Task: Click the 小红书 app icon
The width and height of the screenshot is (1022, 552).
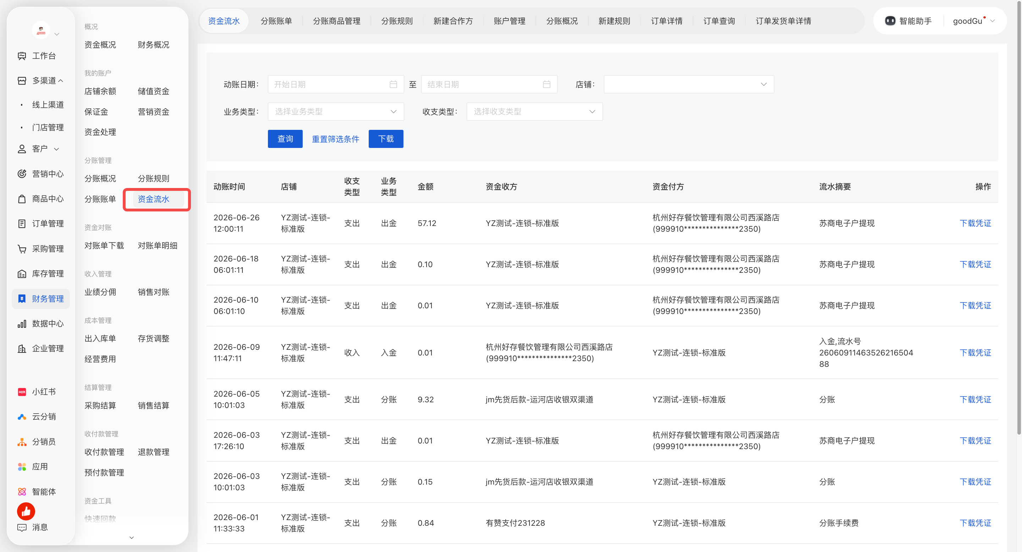Action: (22, 392)
